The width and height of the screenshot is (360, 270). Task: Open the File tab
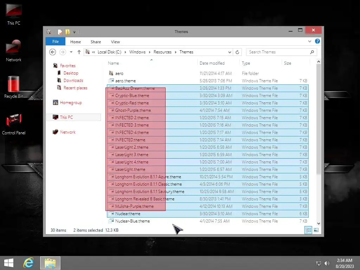[x=56, y=41]
